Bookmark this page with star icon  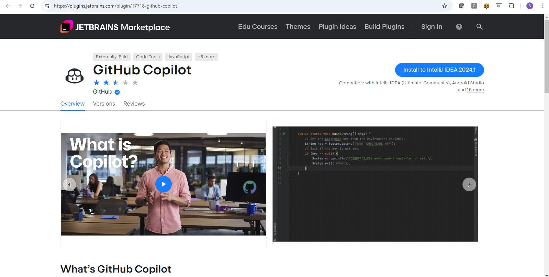pyautogui.click(x=444, y=6)
